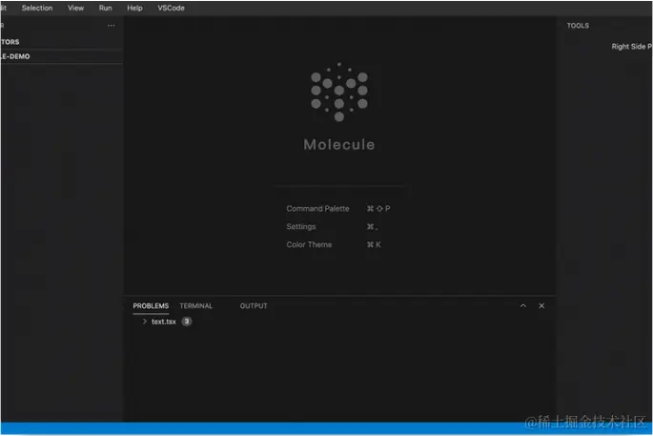Click the text.tsx problem count badge
The image size is (653, 436).
point(187,322)
